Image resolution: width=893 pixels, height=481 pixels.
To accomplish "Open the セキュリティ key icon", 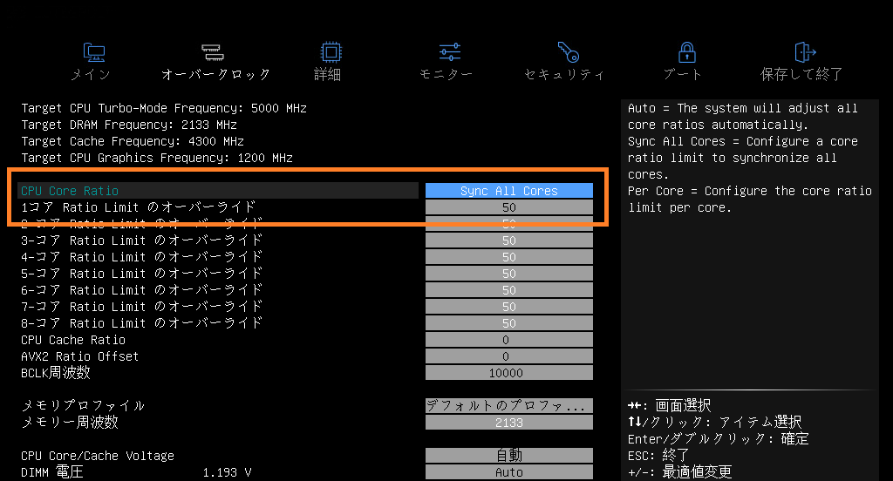I will (568, 52).
